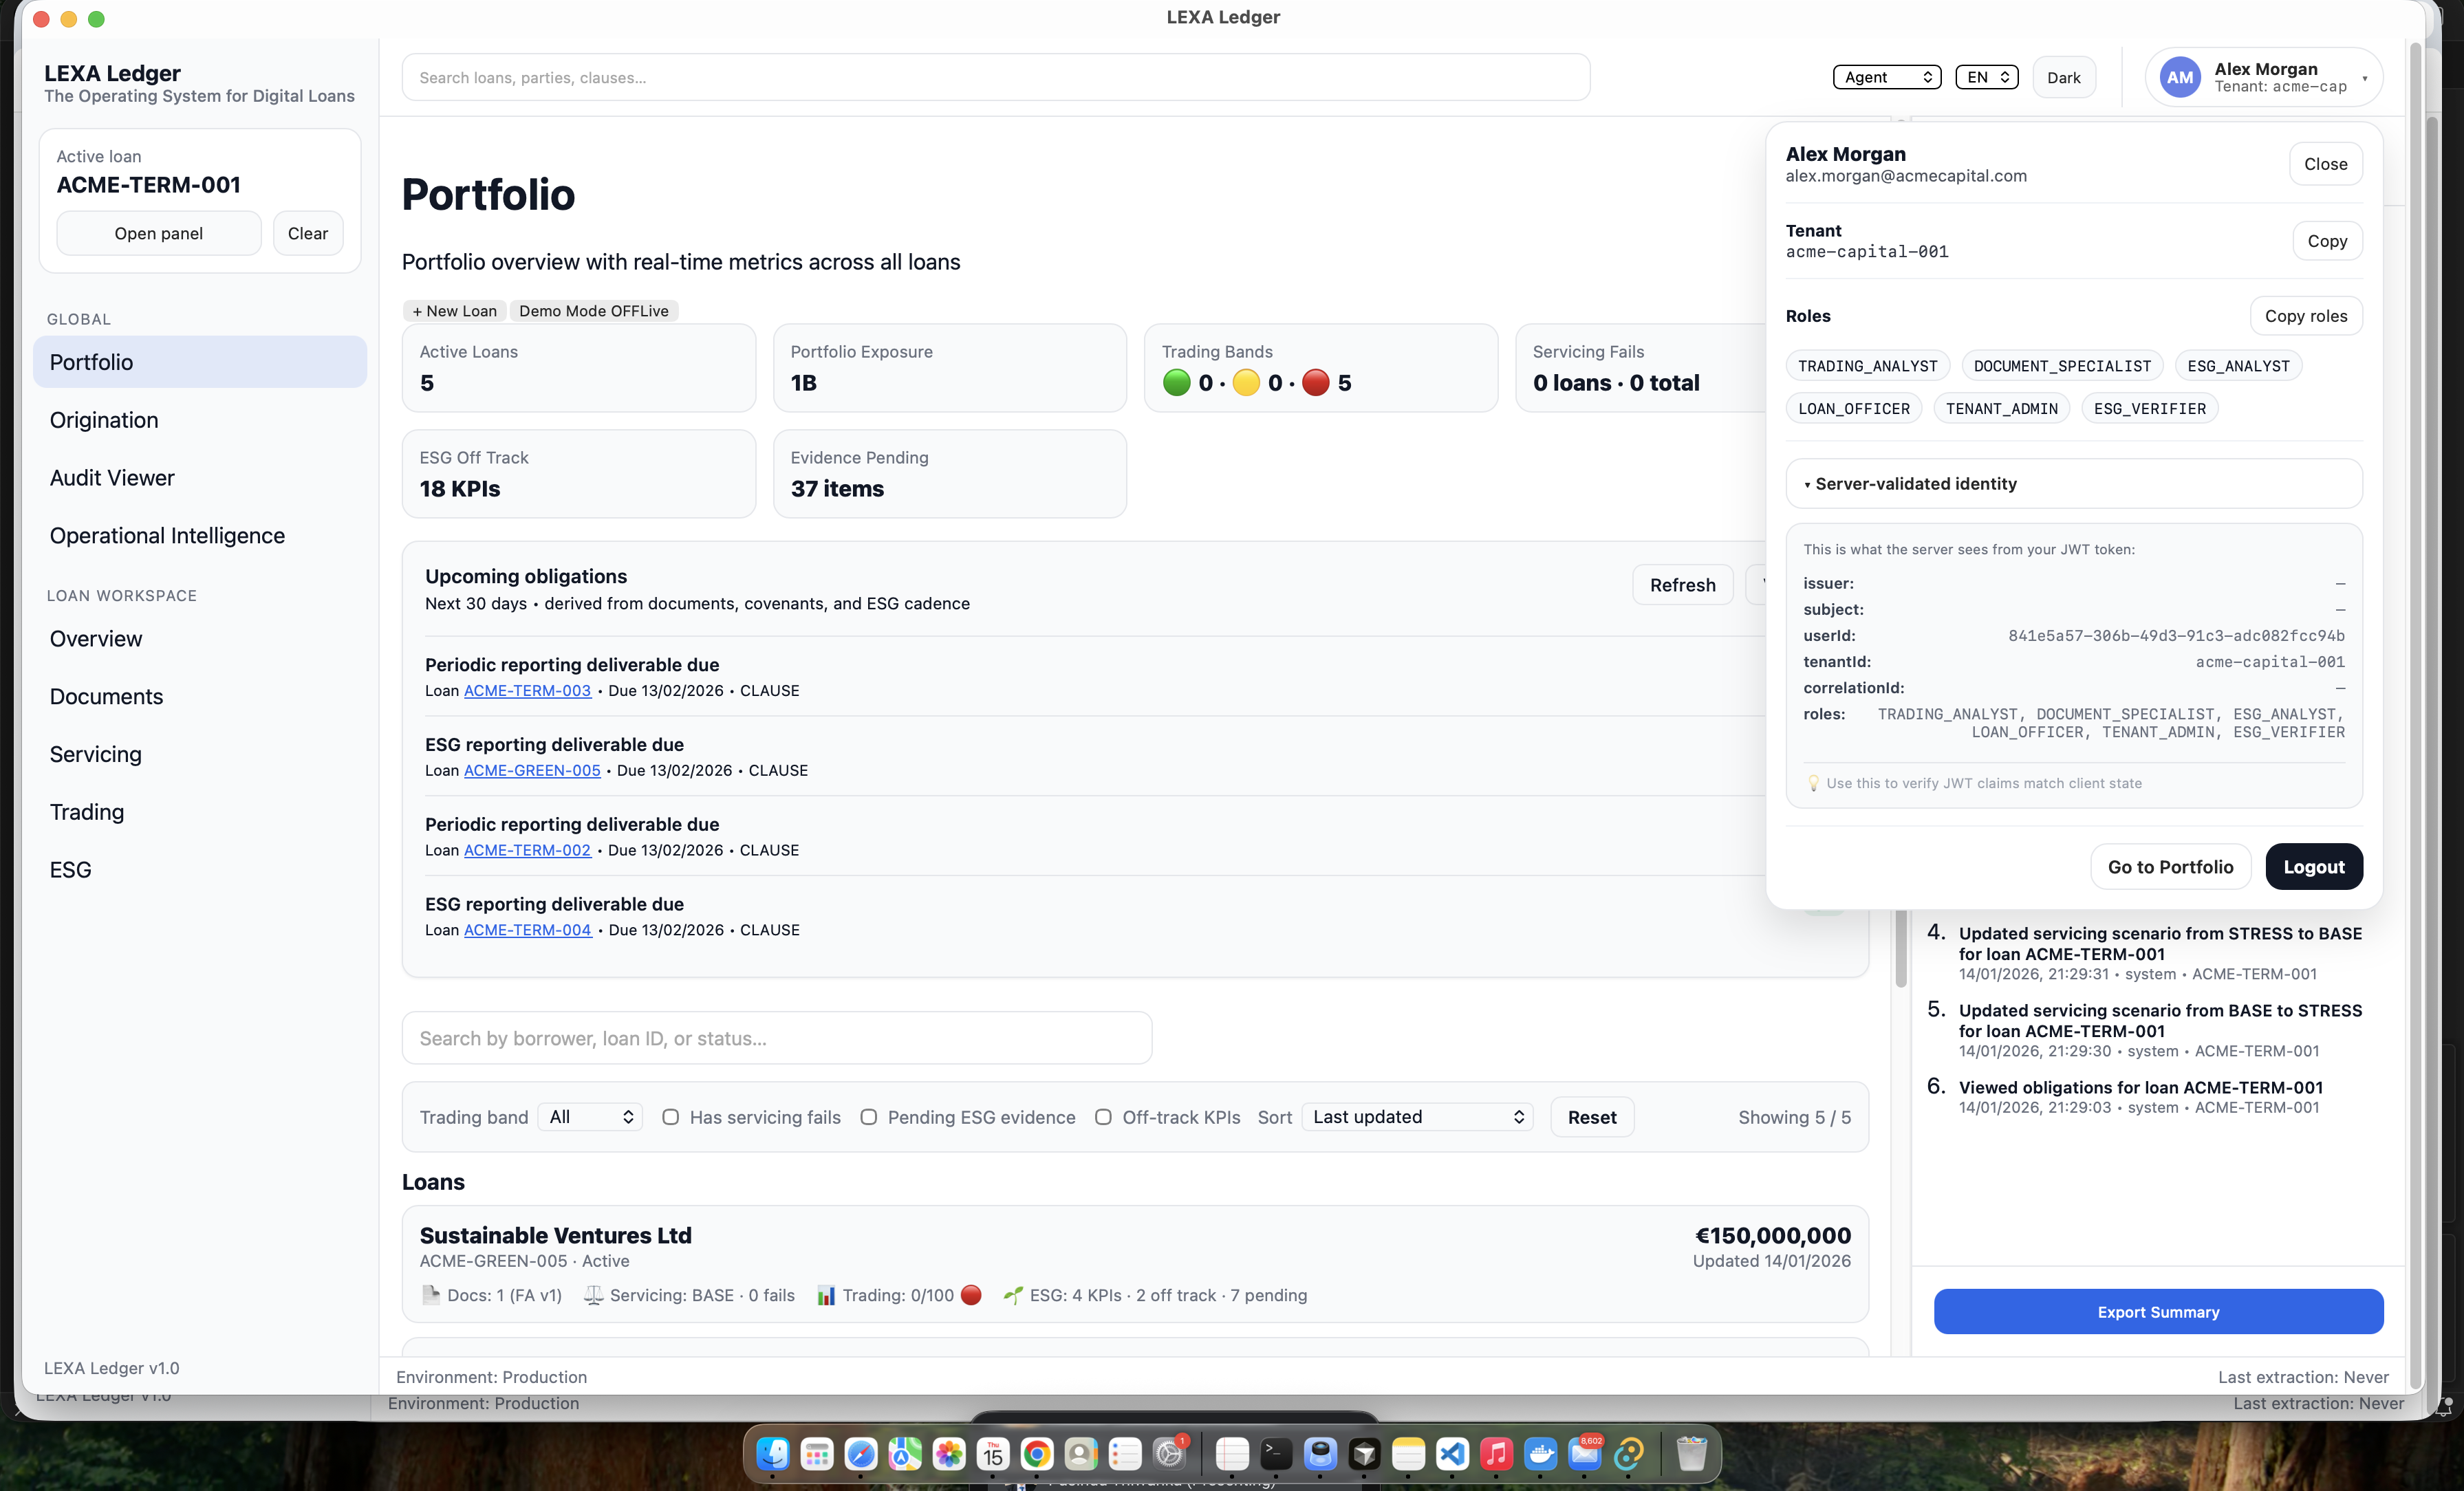The width and height of the screenshot is (2464, 1491).
Task: Click the seedling ESG icon on the loan card
Action: pos(1013,1295)
